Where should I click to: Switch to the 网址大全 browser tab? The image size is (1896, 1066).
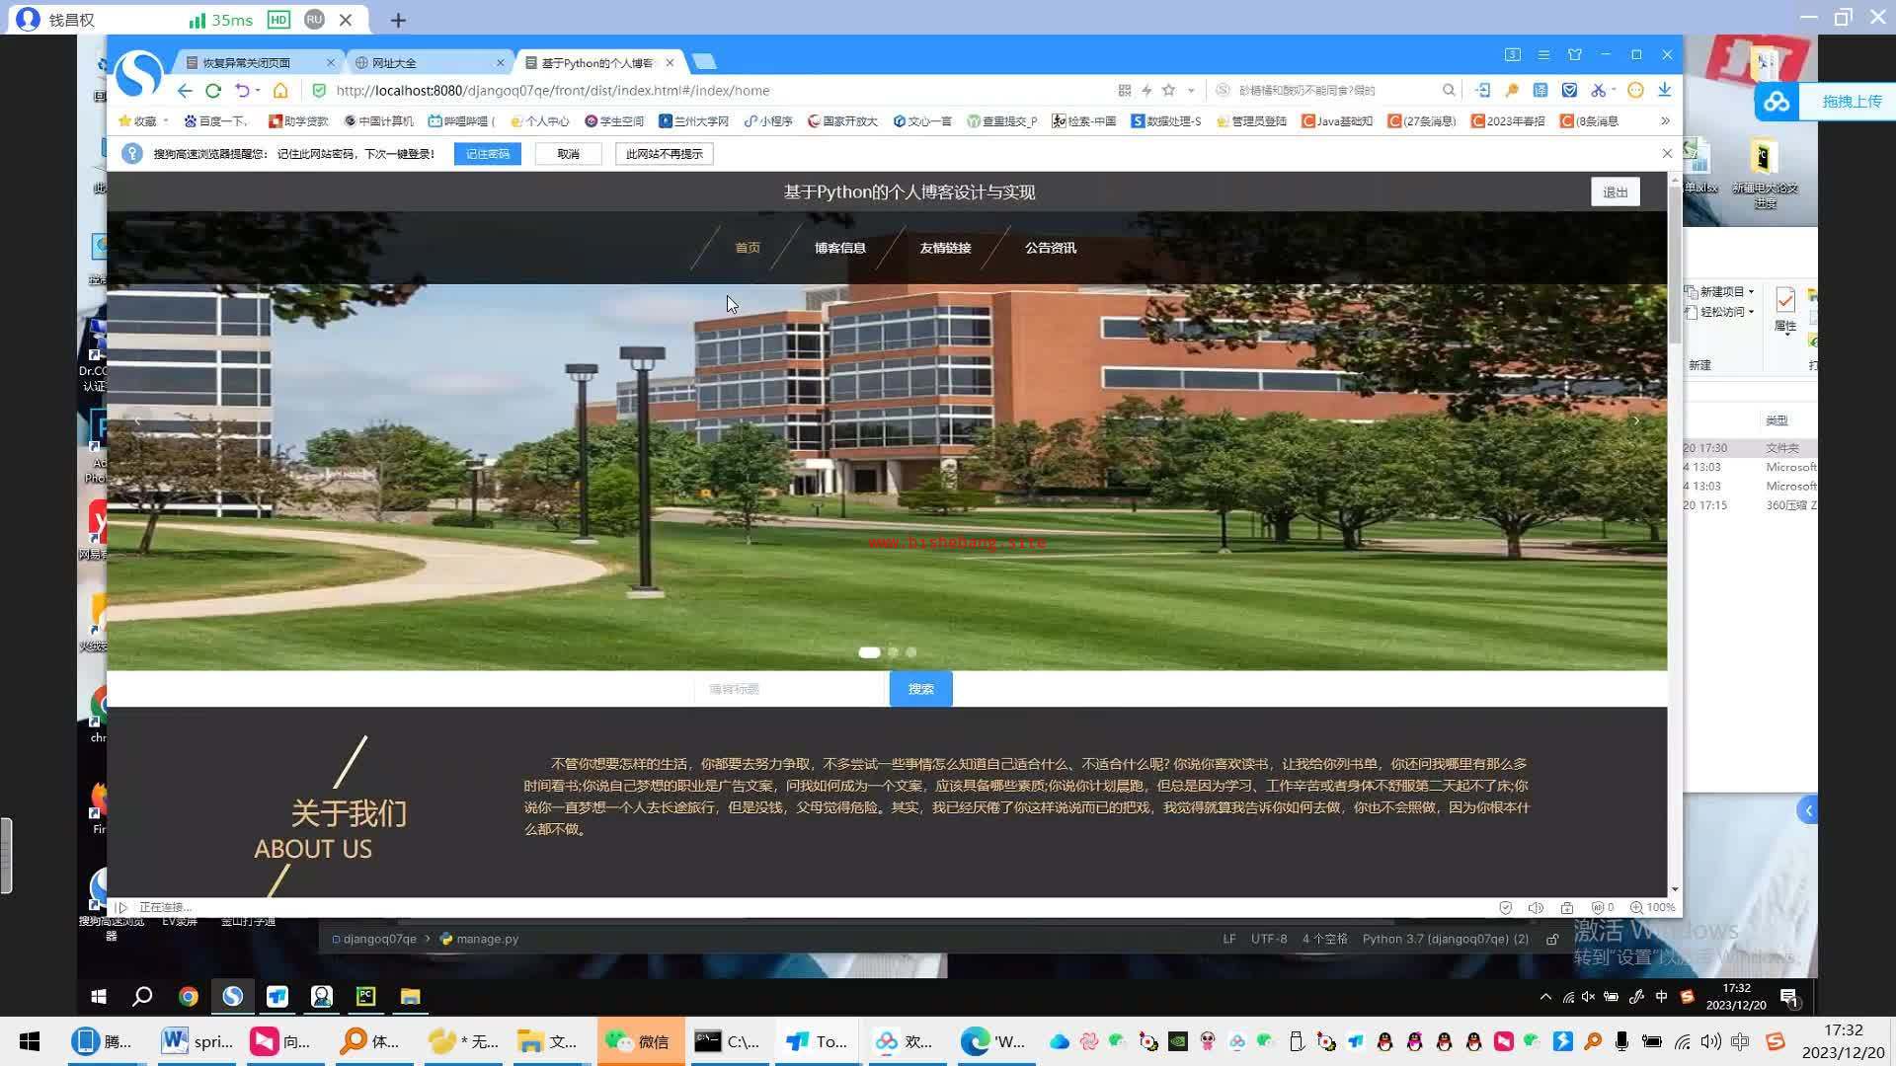click(x=395, y=63)
